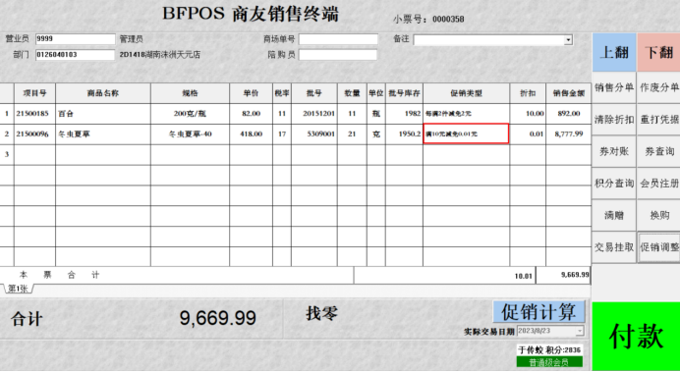Click the 商品名称 column header

click(x=103, y=93)
